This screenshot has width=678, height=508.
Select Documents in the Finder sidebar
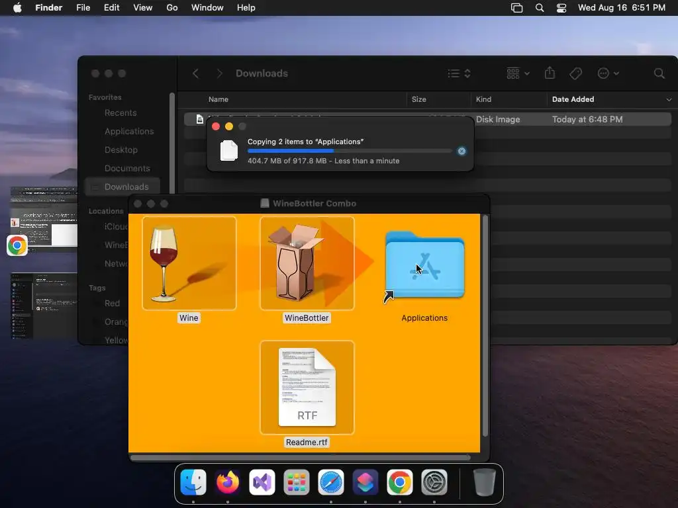coord(127,169)
